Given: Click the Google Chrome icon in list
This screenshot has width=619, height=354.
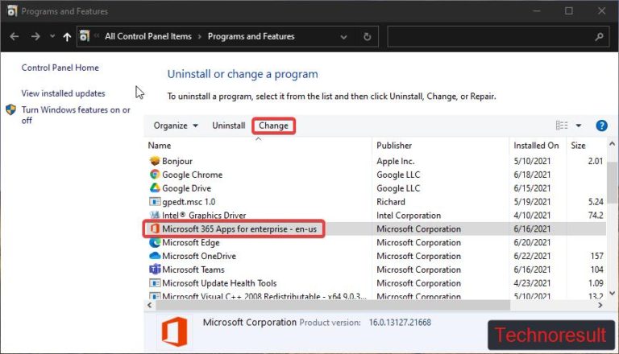Looking at the screenshot, I should tap(155, 175).
